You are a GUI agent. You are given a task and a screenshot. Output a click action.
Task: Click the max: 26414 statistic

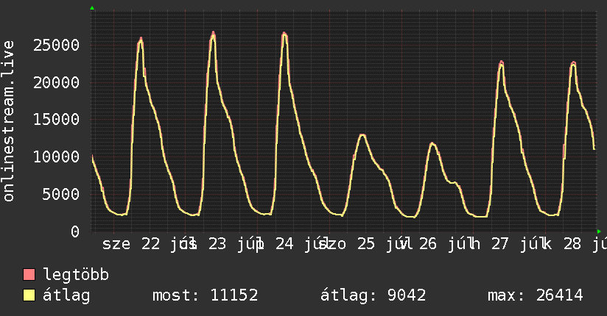[x=536, y=295]
